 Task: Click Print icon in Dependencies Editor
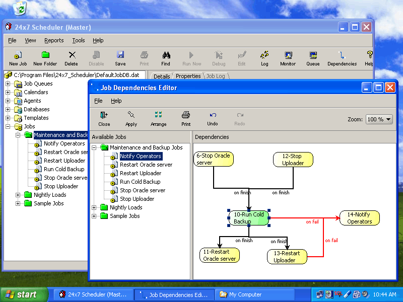(x=186, y=115)
